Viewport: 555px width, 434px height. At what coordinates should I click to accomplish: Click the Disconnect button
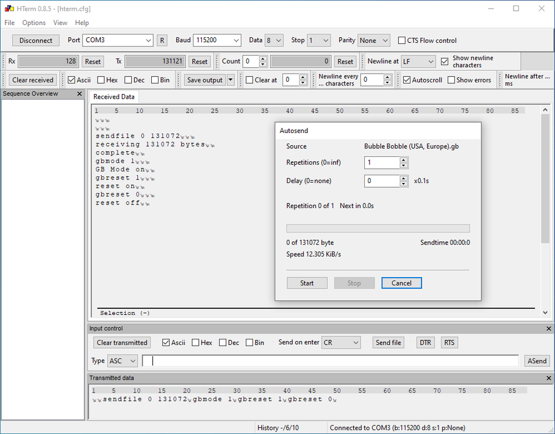[36, 40]
